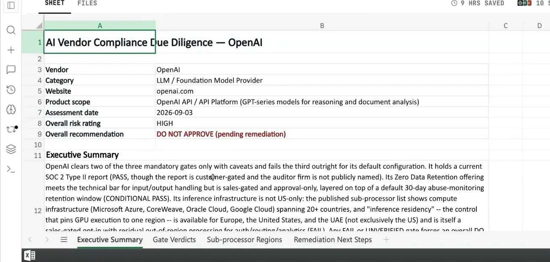Click the 'Product scope' label cell
This screenshot has width=550, height=262.
[100, 102]
